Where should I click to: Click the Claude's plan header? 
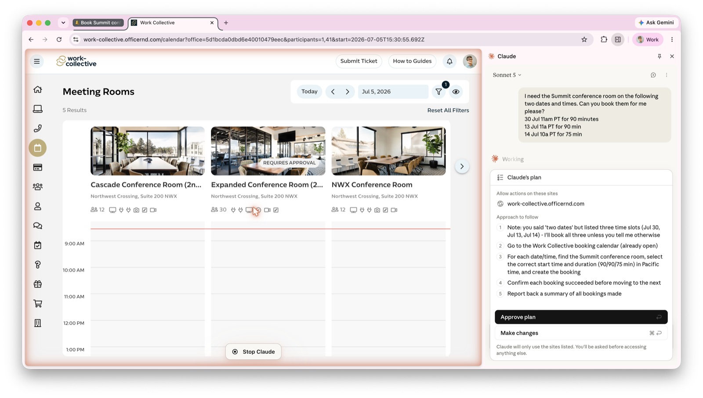coord(581,177)
